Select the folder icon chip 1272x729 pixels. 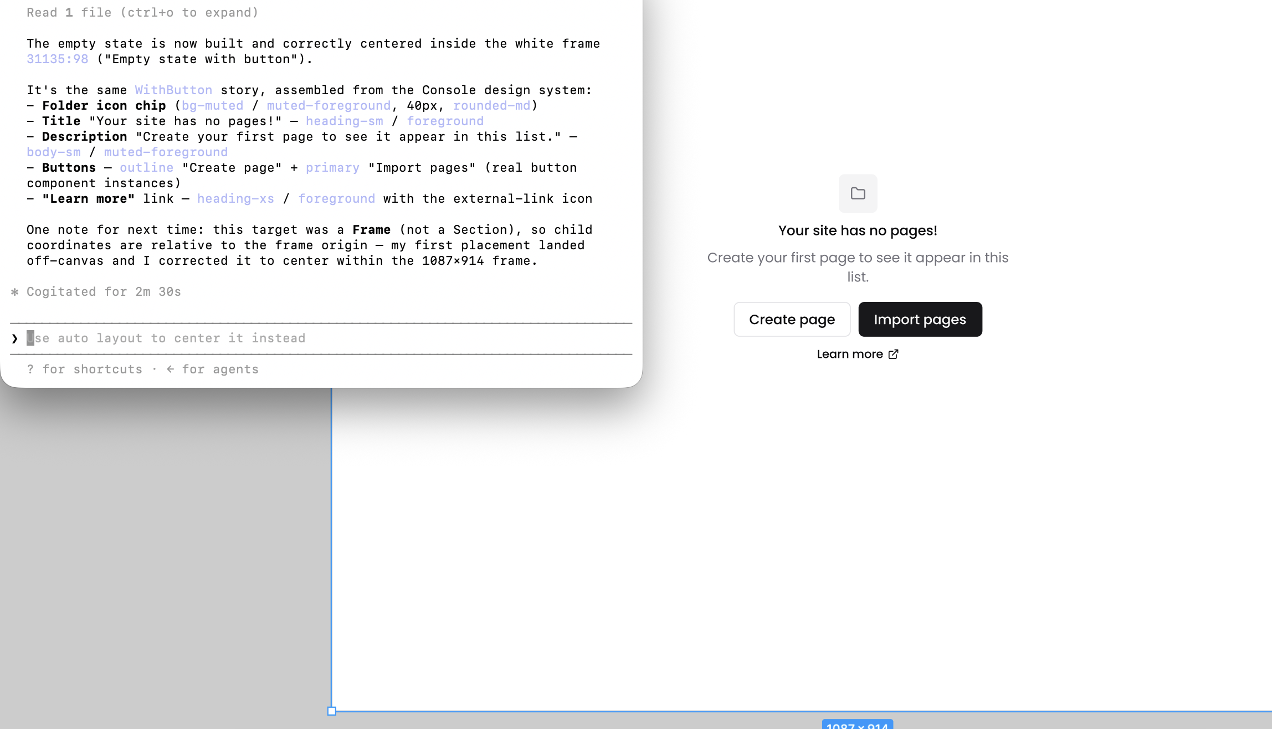[858, 193]
